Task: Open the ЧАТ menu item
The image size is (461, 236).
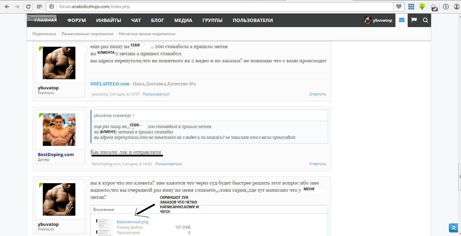Action: coord(136,20)
